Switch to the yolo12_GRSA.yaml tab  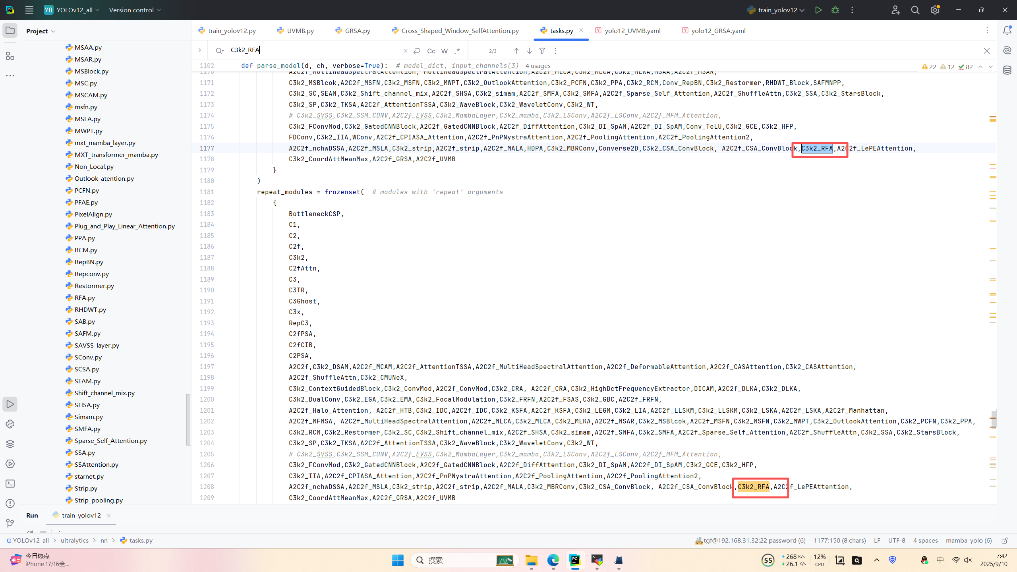(x=718, y=31)
